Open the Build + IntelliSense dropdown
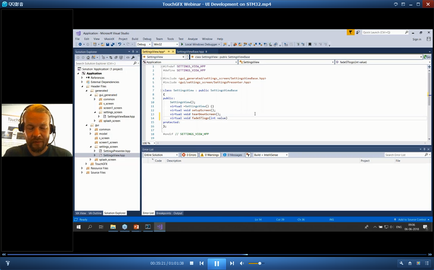This screenshot has height=270, width=434. 270,155
